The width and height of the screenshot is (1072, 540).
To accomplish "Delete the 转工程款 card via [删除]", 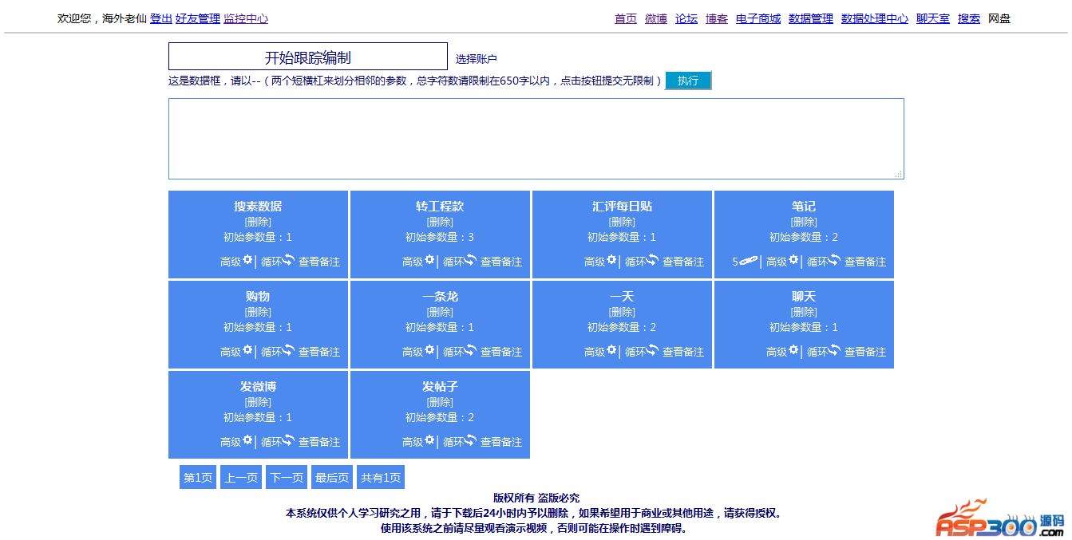I will point(440,222).
